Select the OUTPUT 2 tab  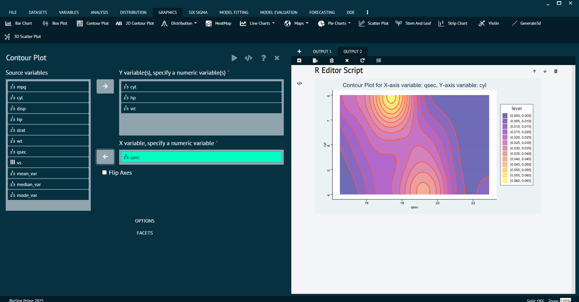click(x=353, y=51)
